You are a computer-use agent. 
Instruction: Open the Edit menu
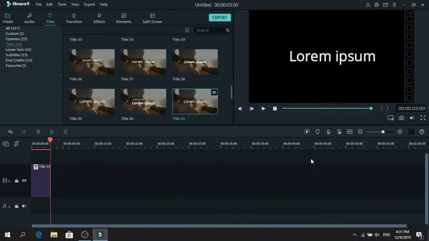50,5
